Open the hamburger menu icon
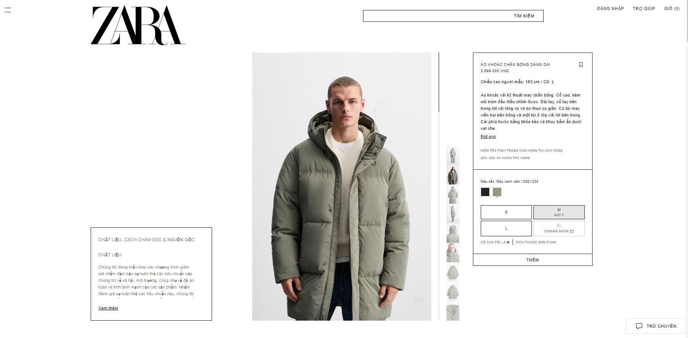Image resolution: width=688 pixels, height=338 pixels. click(x=7, y=10)
